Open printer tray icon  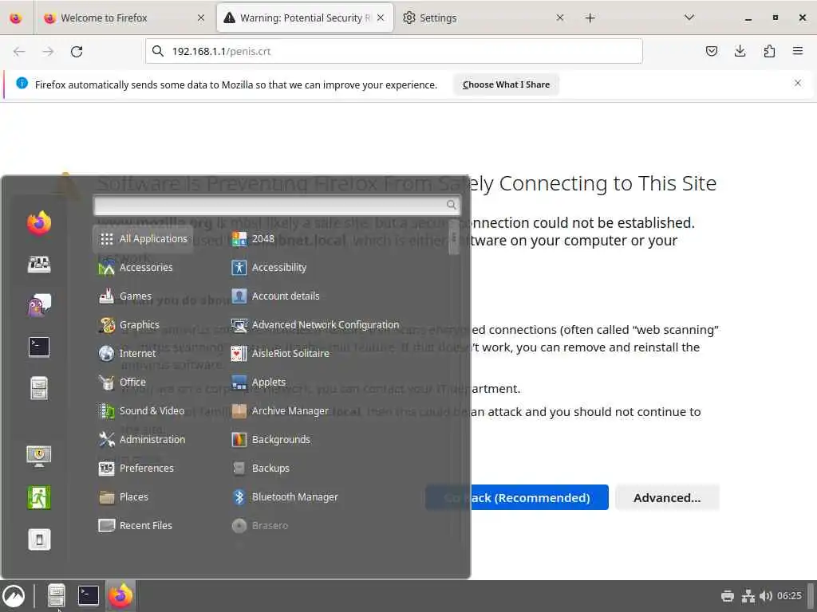[728, 596]
